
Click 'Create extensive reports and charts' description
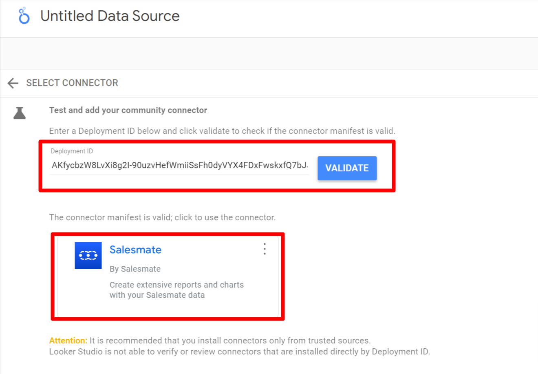176,290
